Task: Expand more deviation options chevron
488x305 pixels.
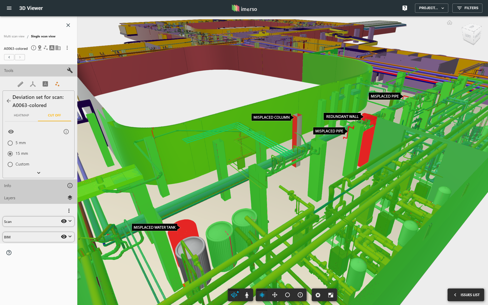Action: coord(39,173)
